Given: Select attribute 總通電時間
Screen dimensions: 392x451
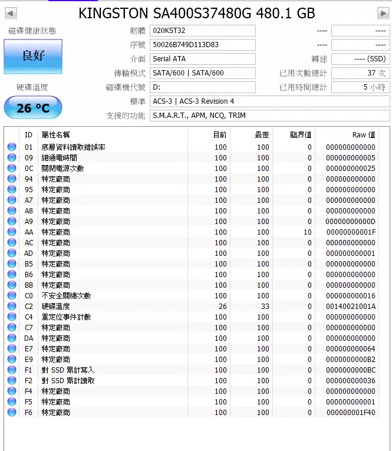Looking at the screenshot, I should 60,158.
